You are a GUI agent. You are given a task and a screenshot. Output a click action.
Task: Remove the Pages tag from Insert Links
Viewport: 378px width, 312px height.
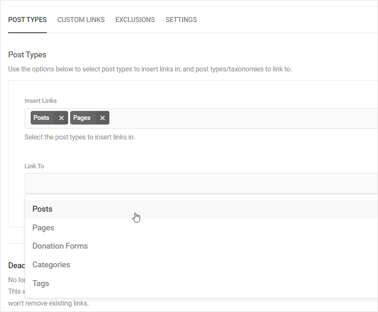click(x=102, y=118)
